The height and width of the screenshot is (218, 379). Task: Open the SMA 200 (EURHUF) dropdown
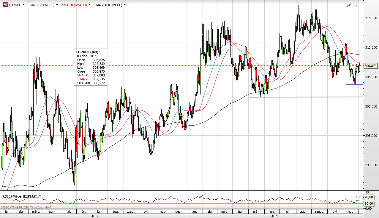[x=124, y=5]
